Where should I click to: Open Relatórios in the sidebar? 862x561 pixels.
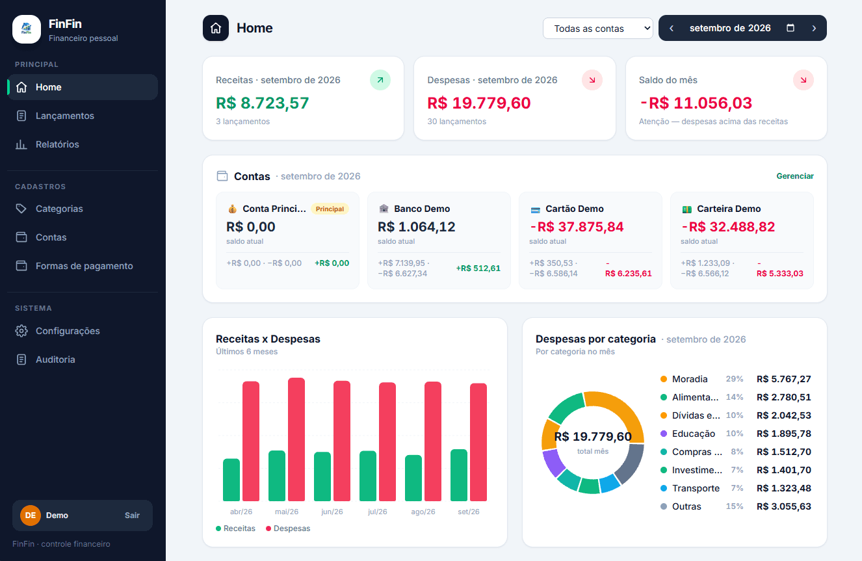(x=83, y=144)
